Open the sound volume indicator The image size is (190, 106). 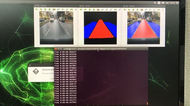(x=167, y=3)
